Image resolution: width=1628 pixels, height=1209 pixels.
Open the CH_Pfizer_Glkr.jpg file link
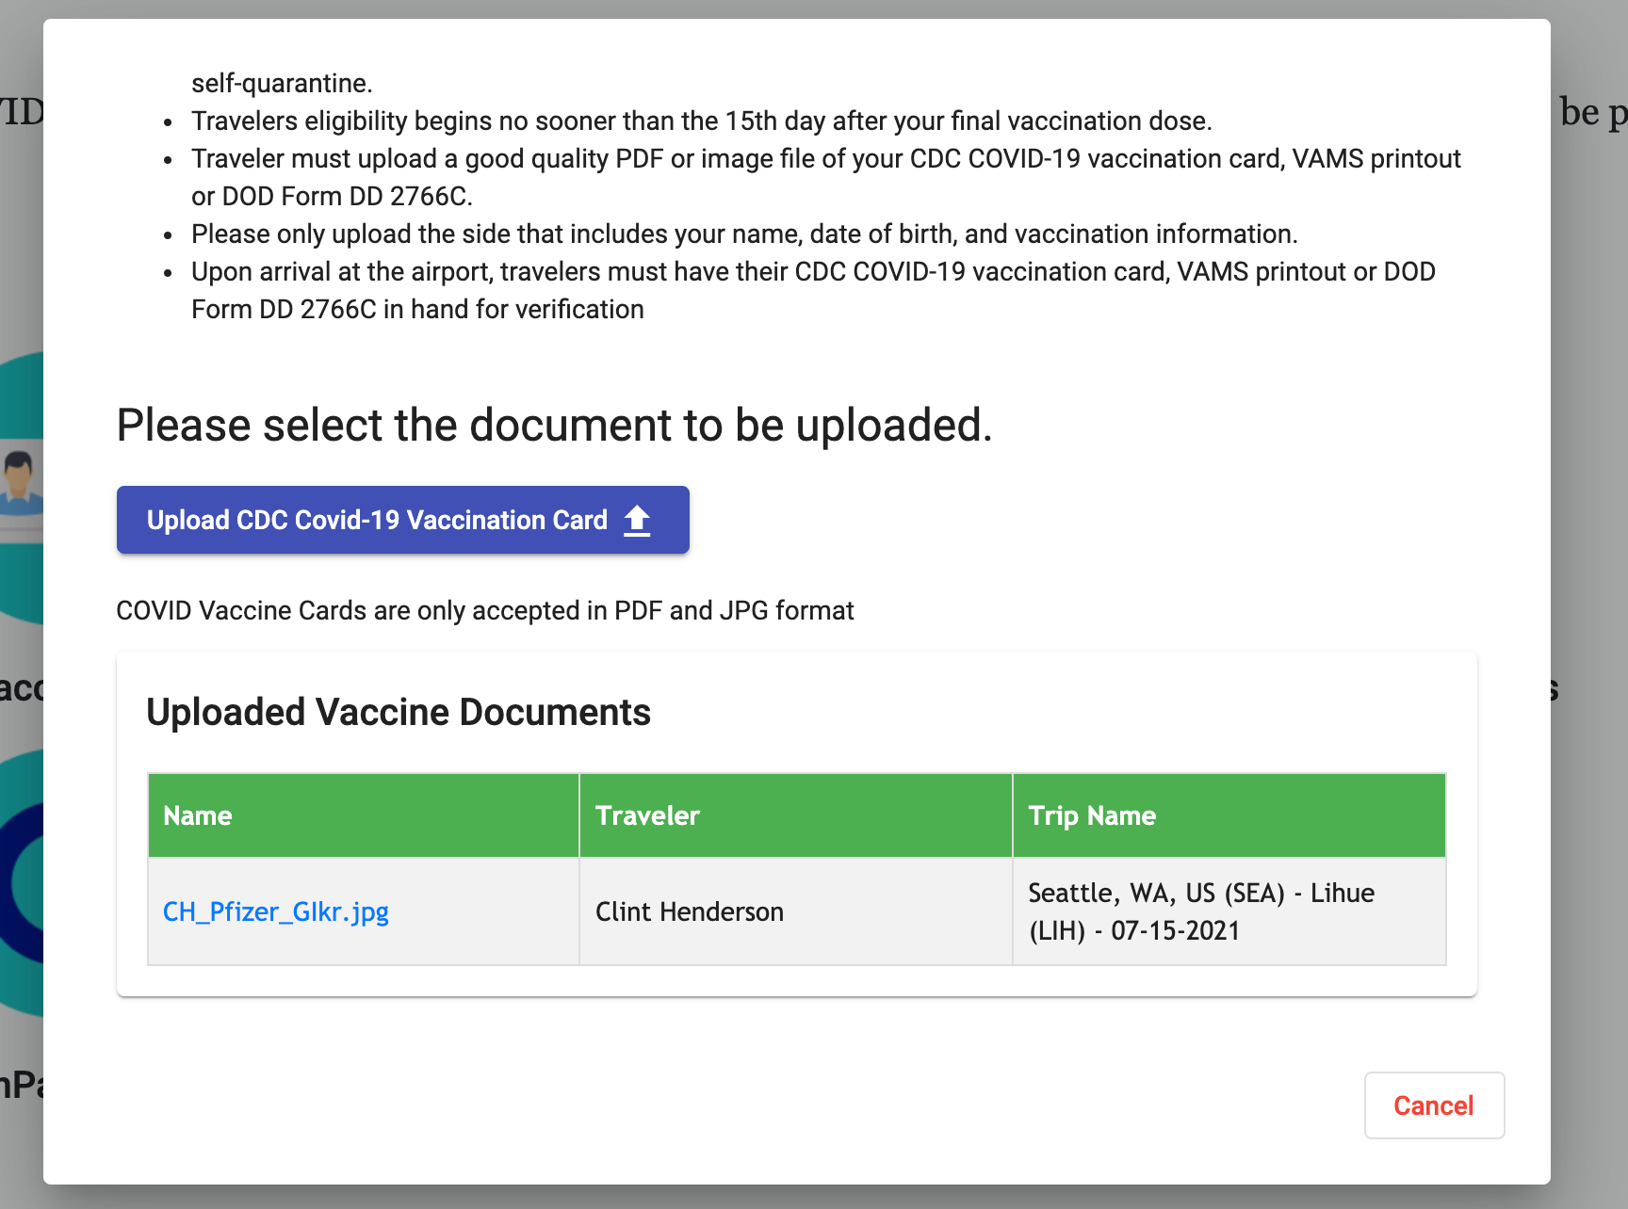coord(276,911)
